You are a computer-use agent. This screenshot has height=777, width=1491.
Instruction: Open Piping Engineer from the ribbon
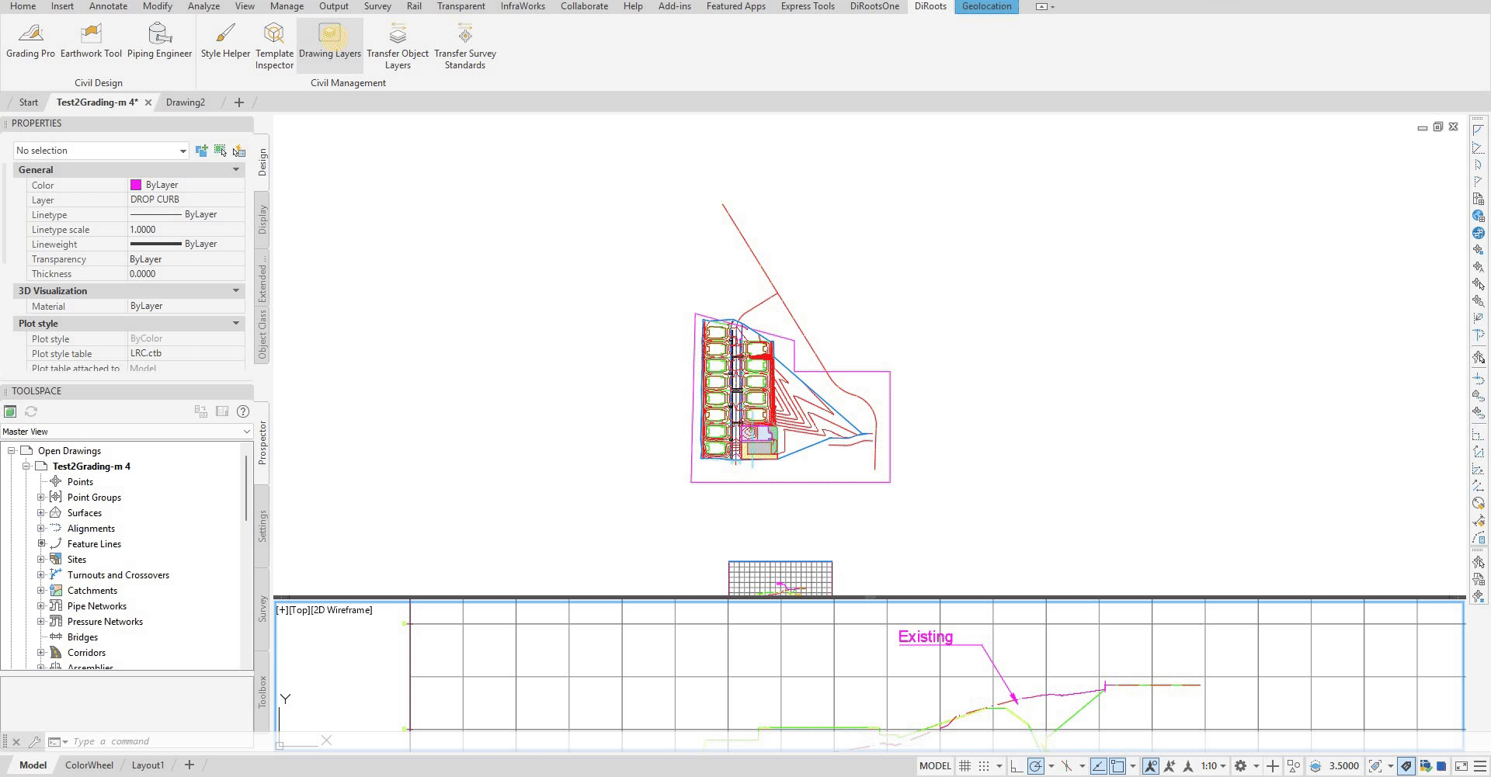(x=159, y=40)
